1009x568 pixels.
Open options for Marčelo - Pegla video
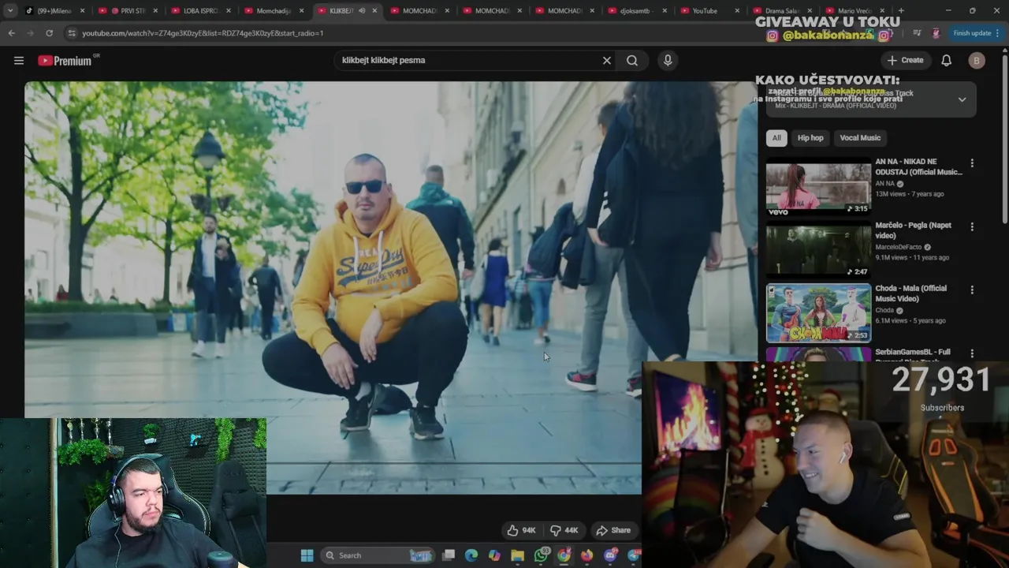[x=972, y=226]
